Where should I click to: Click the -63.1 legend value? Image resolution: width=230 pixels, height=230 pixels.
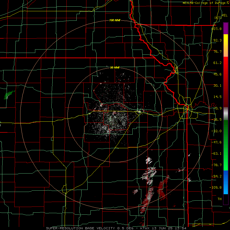pyautogui.click(x=216, y=154)
